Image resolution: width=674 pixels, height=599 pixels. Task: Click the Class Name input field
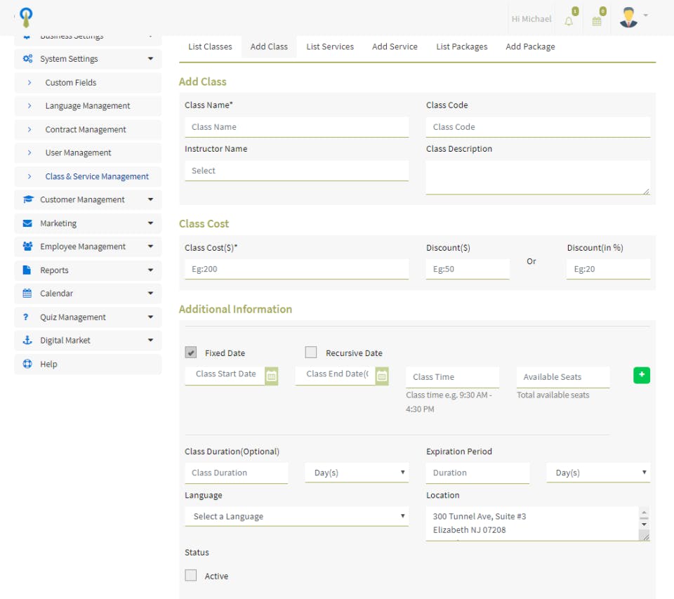(x=296, y=127)
